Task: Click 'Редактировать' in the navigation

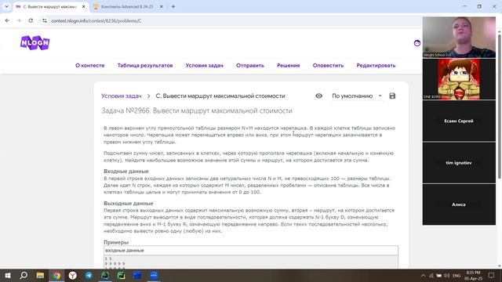Action: (x=376, y=65)
